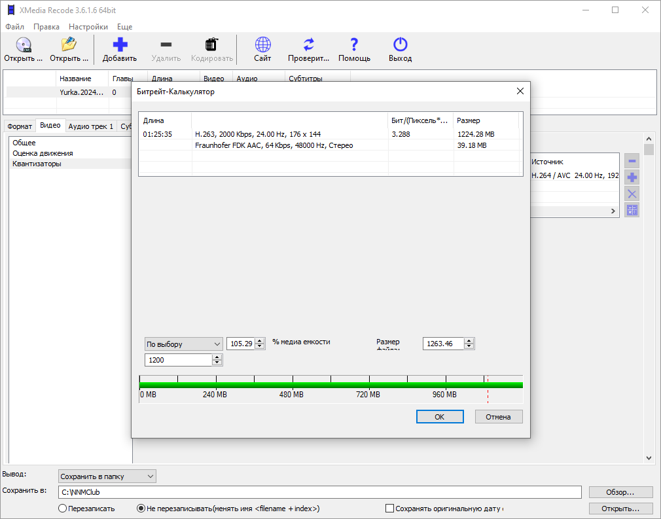661x519 pixels.
Task: Click the red dashed size limit marker
Action: (488, 389)
